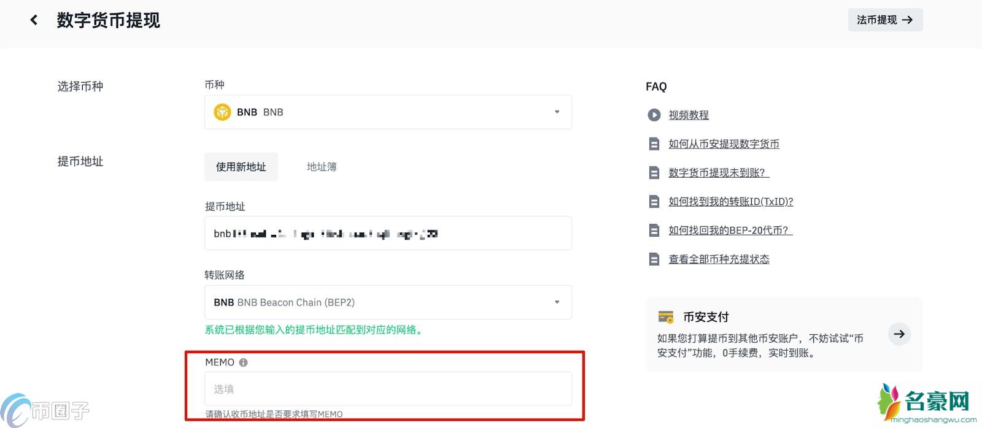Click the document icon beside 数字货币提现未到账
This screenshot has width=982, height=428.
654,173
